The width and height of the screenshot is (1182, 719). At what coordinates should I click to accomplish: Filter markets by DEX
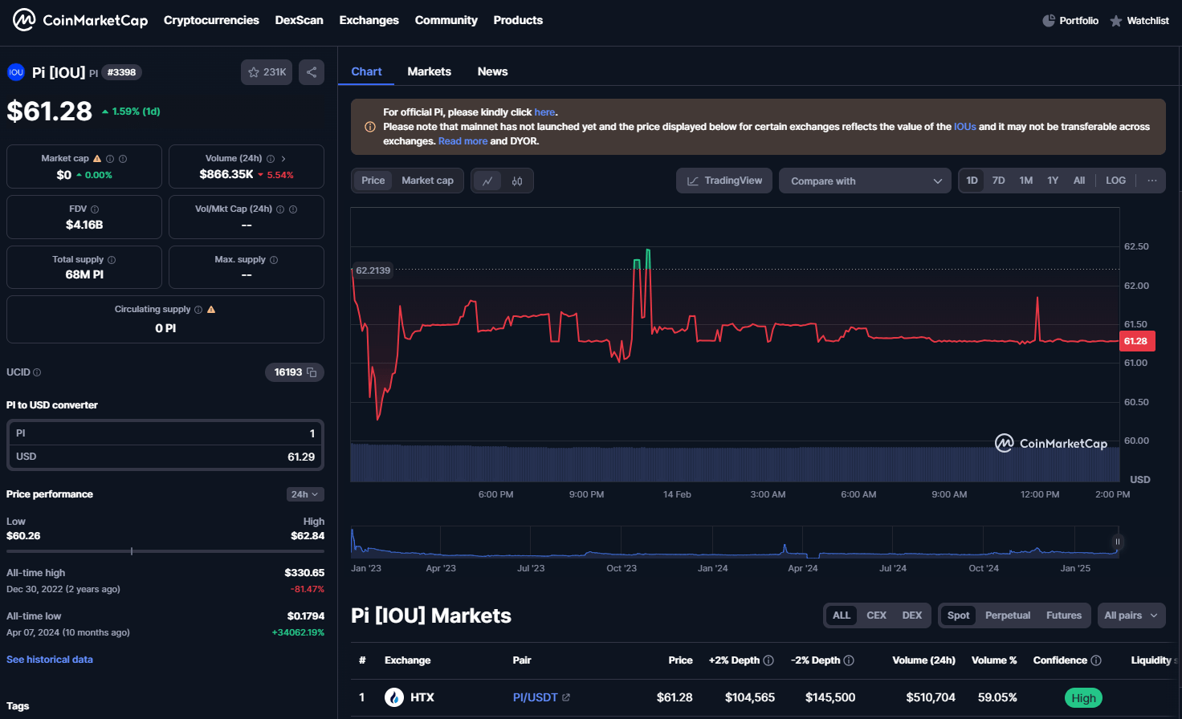pyautogui.click(x=912, y=615)
